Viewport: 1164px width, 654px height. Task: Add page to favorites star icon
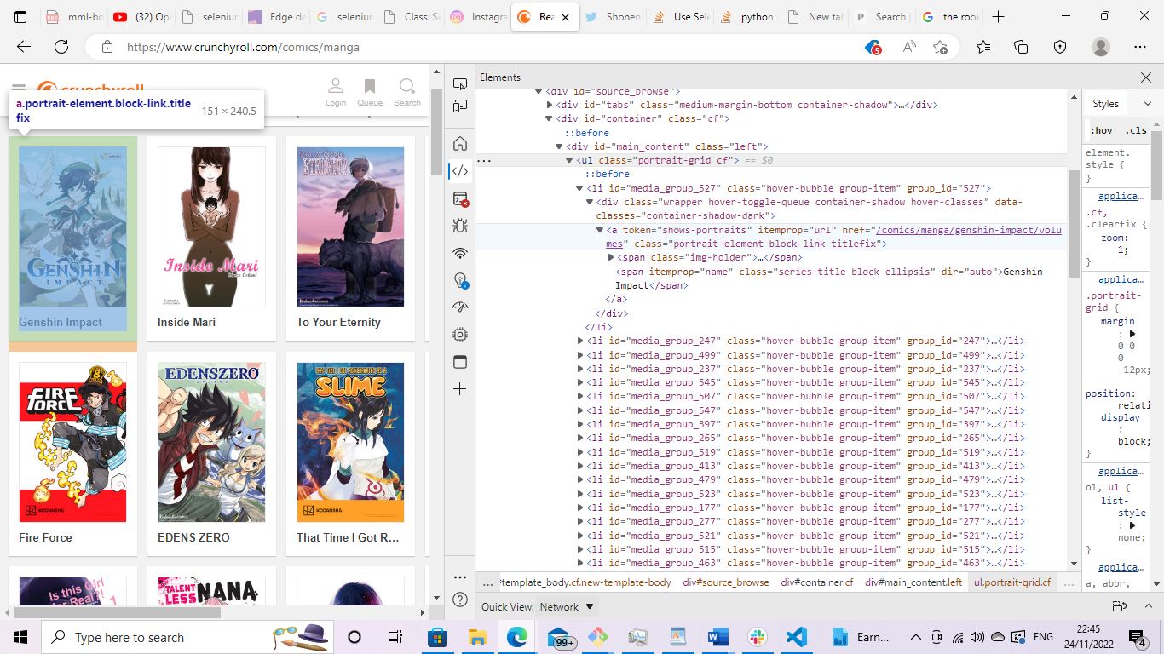pos(940,47)
